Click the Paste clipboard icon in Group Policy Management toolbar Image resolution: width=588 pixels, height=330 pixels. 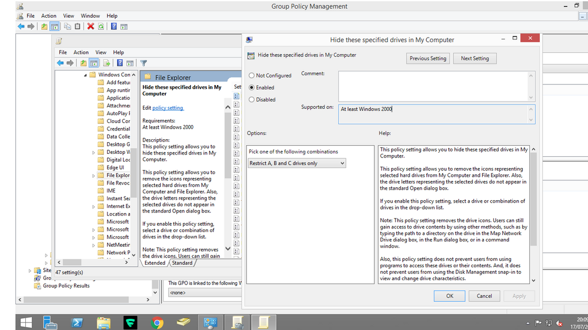(77, 26)
